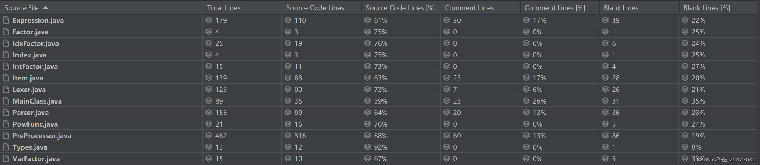
Task: Click the file icon beside VarFactor.java
Action: click(6, 158)
